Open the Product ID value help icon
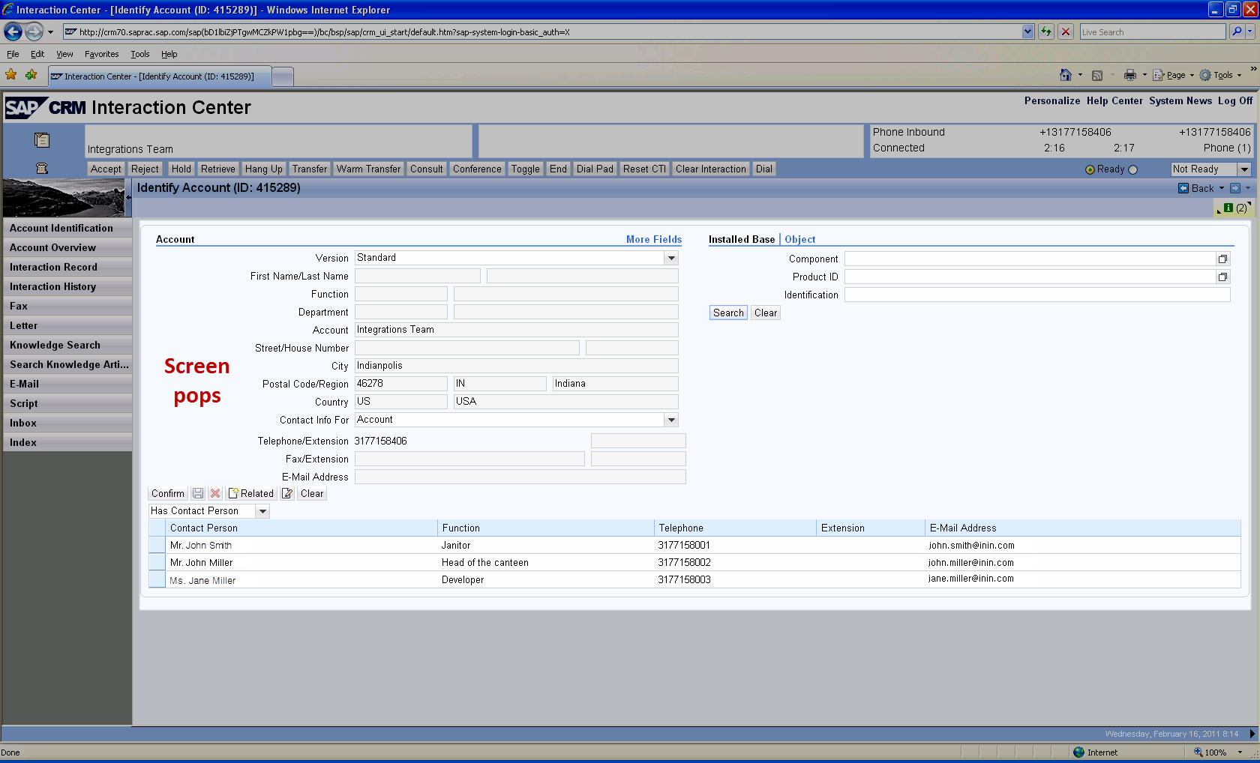Screen dimensions: 1260x763 pyautogui.click(x=1222, y=277)
